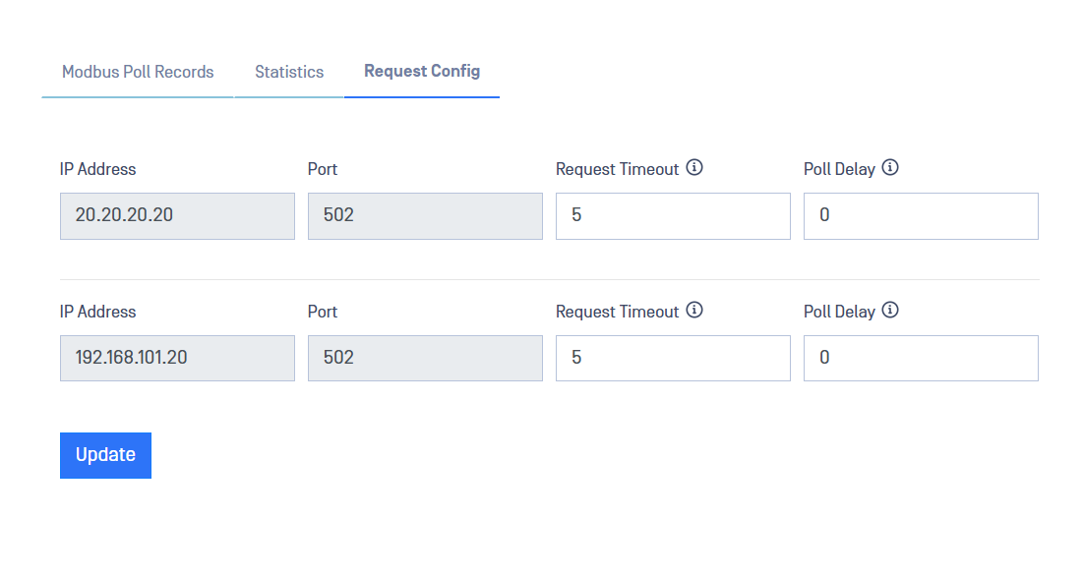This screenshot has width=1083, height=575.
Task: Click Port field in the 20.20.20.20 row
Action: tap(425, 215)
